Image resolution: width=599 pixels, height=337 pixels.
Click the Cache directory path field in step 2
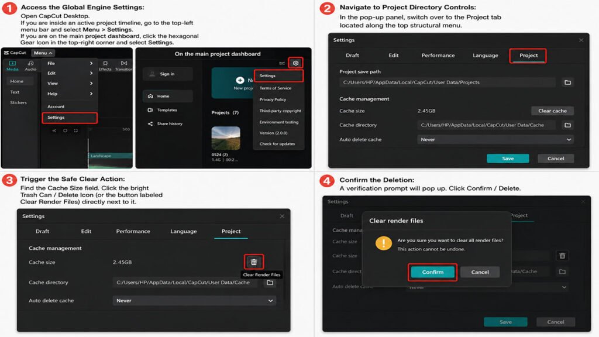(486, 125)
